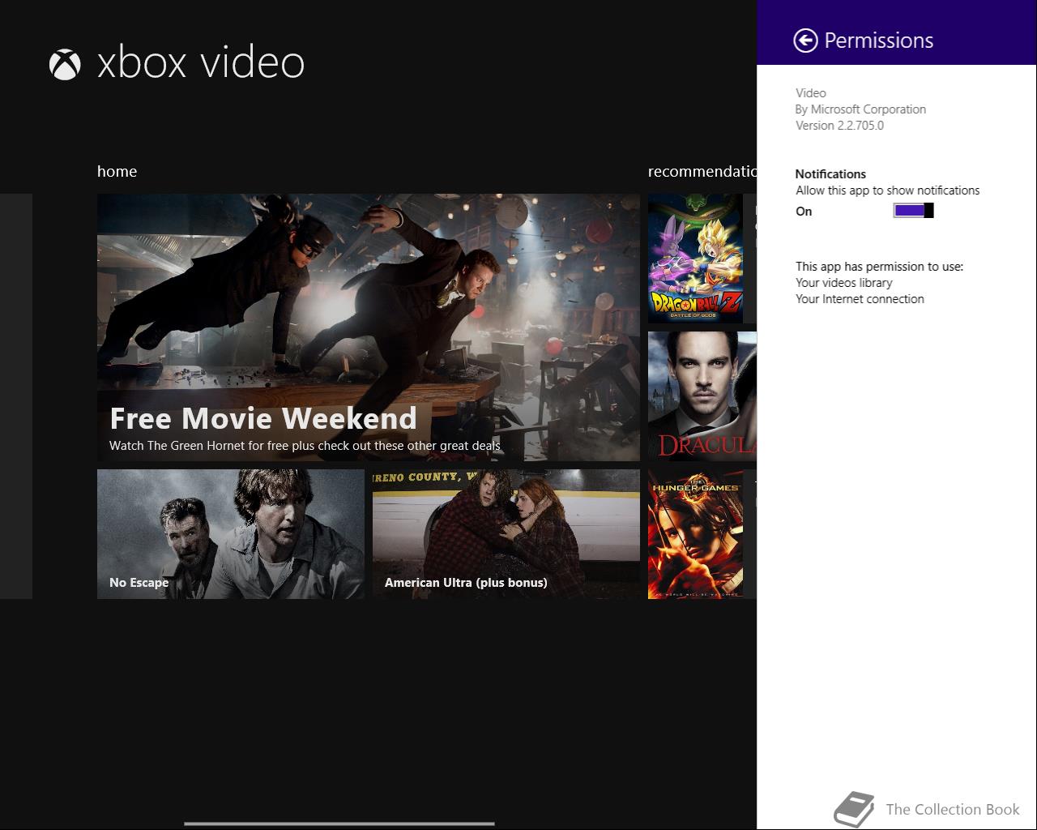Click the 'Allow this app to show notifications' text
1037x830 pixels.
(x=887, y=190)
